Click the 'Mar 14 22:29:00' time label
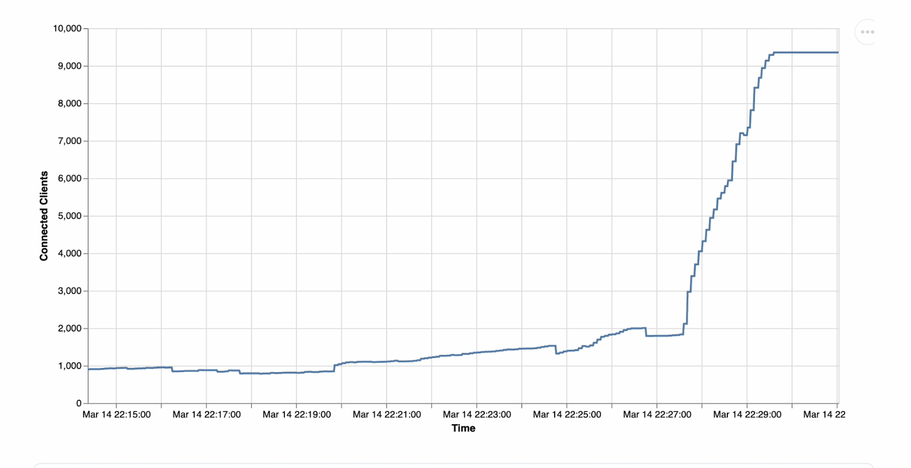Image resolution: width=911 pixels, height=468 pixels. (747, 414)
